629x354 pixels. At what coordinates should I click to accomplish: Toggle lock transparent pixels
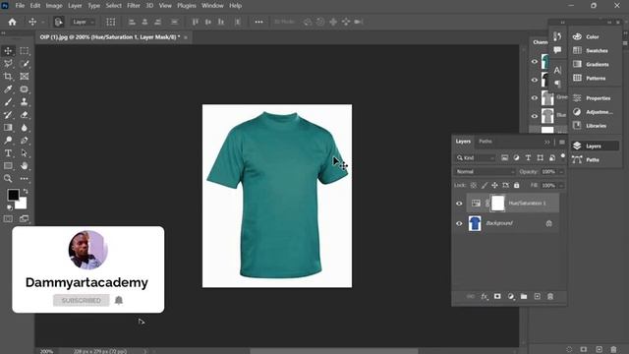coord(474,186)
